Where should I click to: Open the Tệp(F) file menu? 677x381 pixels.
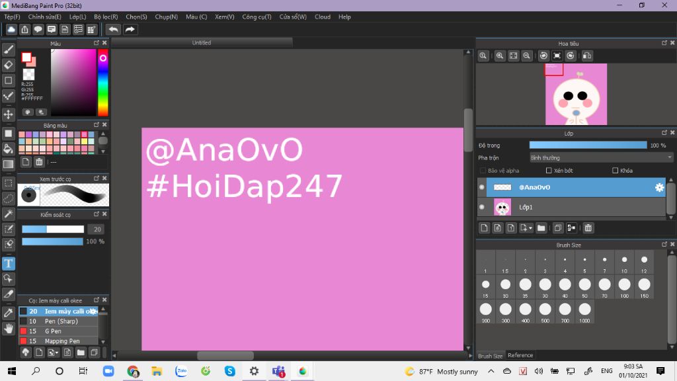12,17
